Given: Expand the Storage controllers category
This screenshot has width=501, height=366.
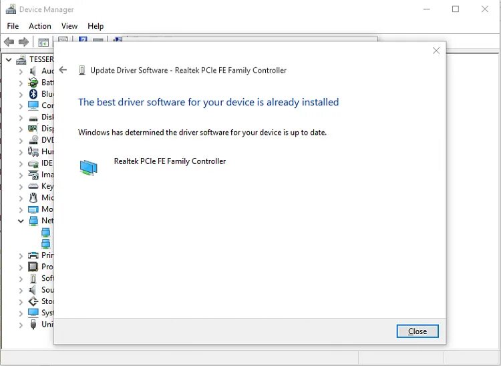Looking at the screenshot, I should pyautogui.click(x=21, y=302).
